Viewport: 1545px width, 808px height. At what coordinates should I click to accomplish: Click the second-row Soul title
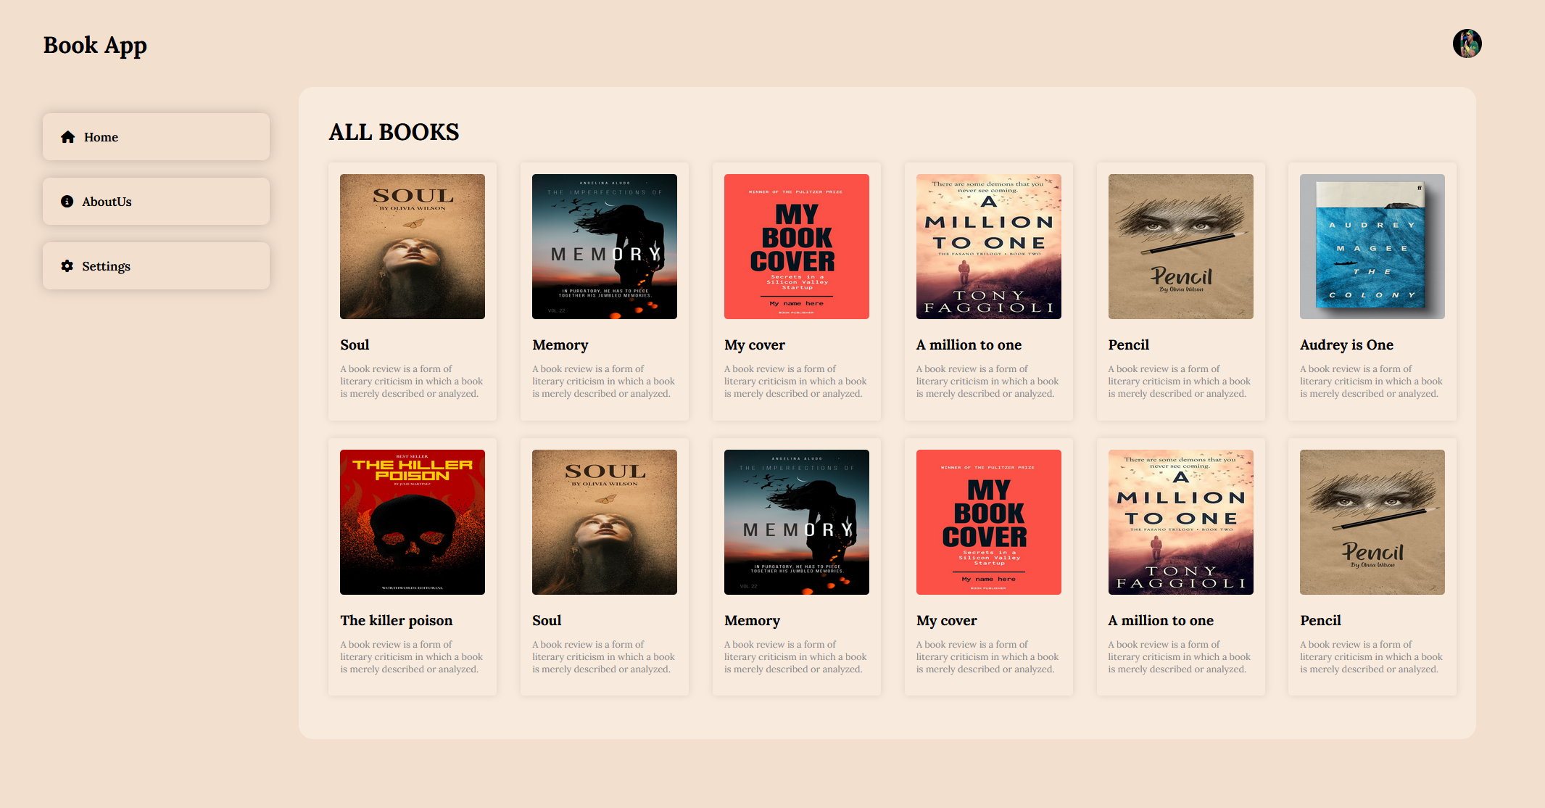(x=547, y=621)
